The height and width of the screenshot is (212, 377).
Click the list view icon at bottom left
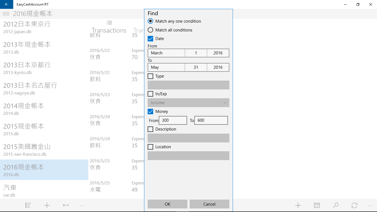pyautogui.click(x=28, y=205)
